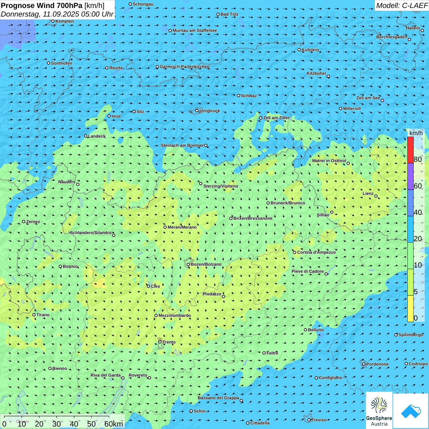Screen dimensions: 429x429
Task: Click the Conegliano town label
Action: [x=330, y=378]
